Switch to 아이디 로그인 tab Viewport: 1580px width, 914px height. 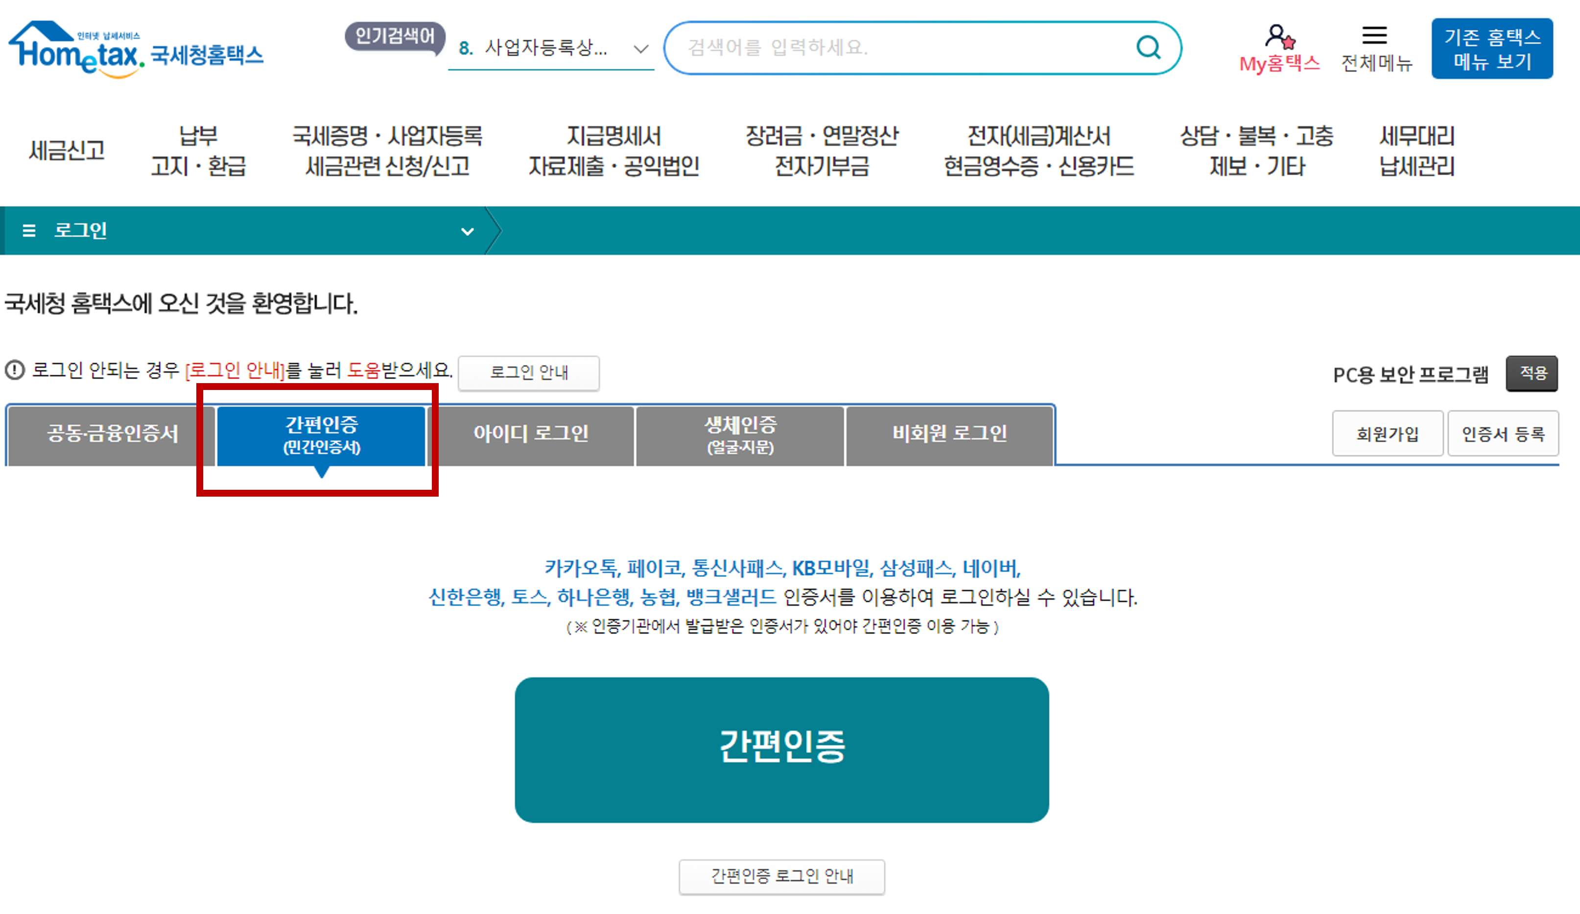tap(530, 434)
